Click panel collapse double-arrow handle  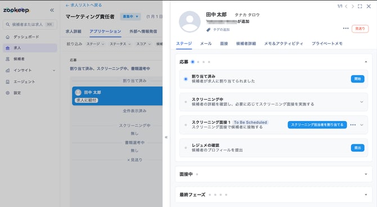click(x=166, y=137)
